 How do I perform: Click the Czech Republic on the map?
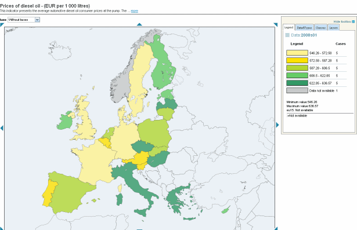coord(143,147)
